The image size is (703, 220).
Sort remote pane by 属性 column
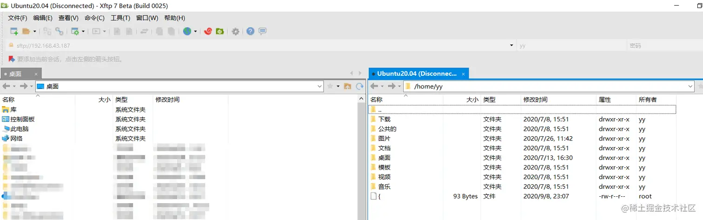pyautogui.click(x=616, y=100)
